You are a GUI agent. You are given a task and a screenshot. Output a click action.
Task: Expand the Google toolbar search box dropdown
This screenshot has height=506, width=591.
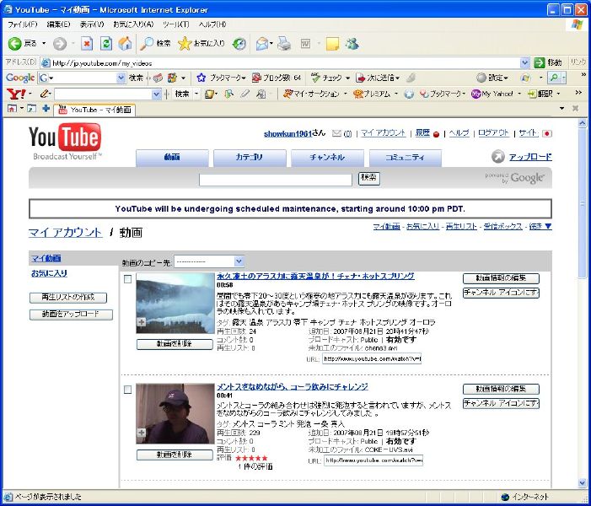[x=120, y=78]
